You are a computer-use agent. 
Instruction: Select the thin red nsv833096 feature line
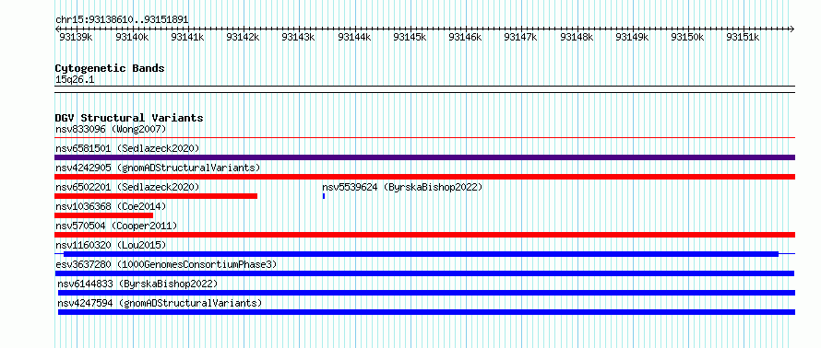point(424,138)
